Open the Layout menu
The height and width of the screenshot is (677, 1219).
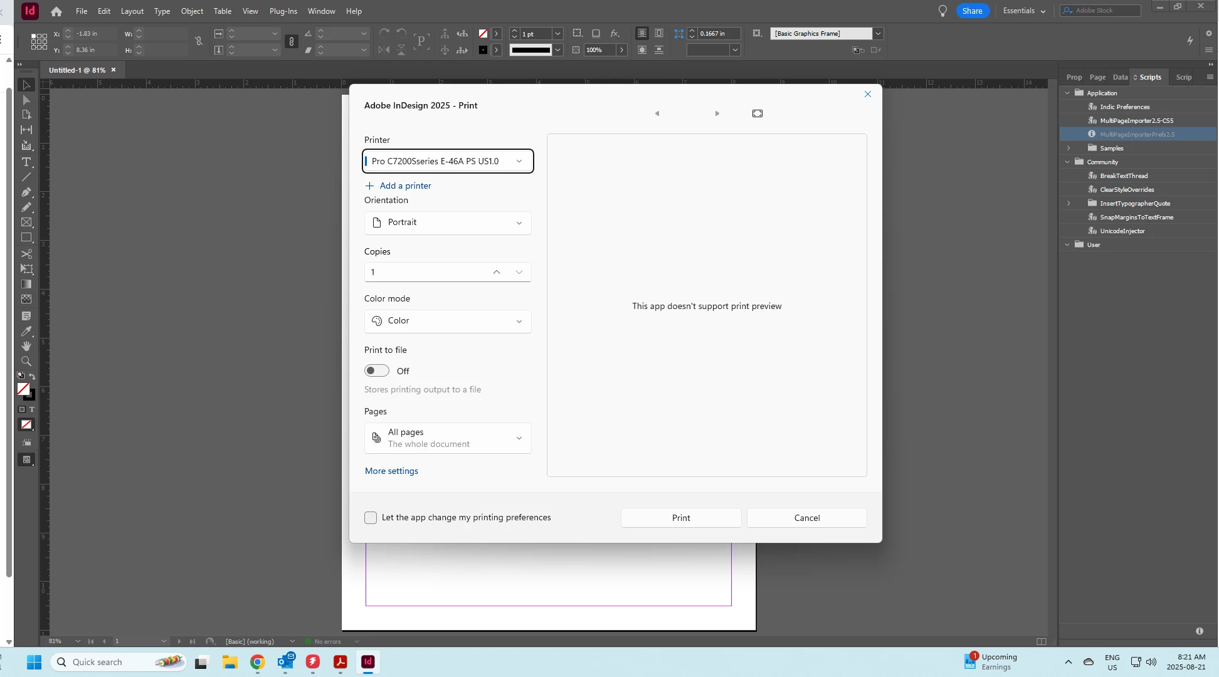(x=132, y=11)
